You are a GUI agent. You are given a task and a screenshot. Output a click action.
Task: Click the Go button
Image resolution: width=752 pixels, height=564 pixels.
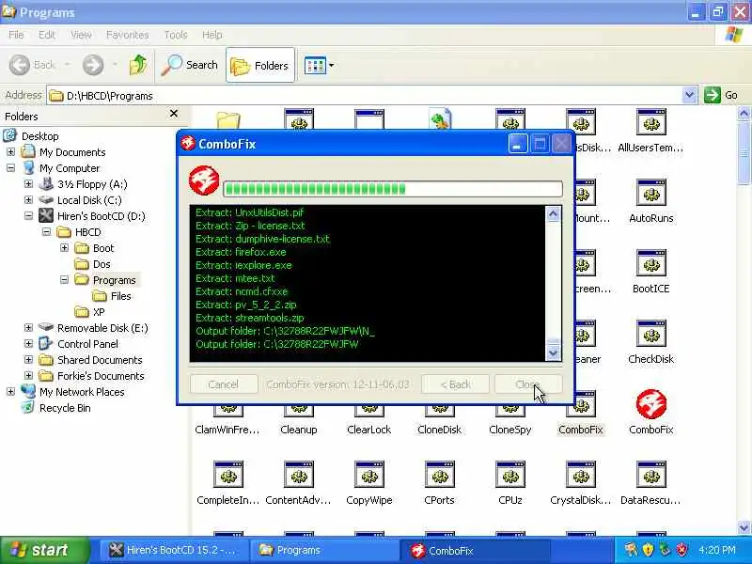point(721,95)
